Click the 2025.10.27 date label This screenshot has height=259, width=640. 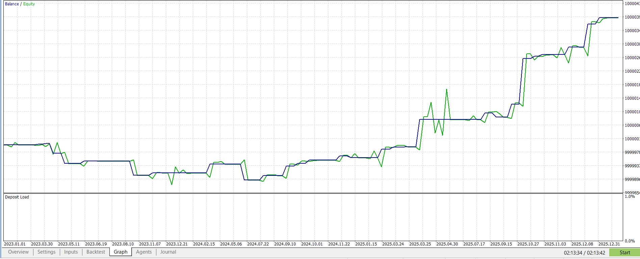coord(528,244)
